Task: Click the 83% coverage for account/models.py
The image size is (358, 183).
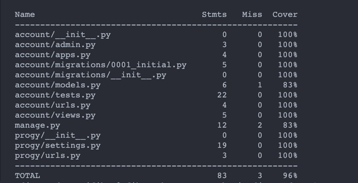Action: (290, 85)
